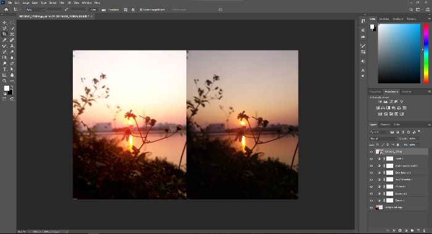Select the Marquee tool
Screen dimensions: 432x234
coord(12,23)
